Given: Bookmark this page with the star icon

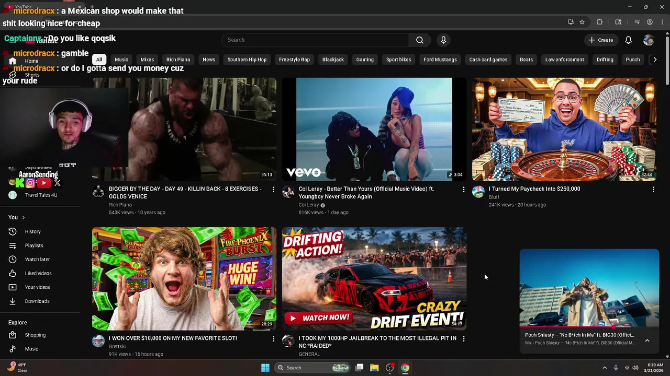Looking at the screenshot, I should click(x=582, y=22).
